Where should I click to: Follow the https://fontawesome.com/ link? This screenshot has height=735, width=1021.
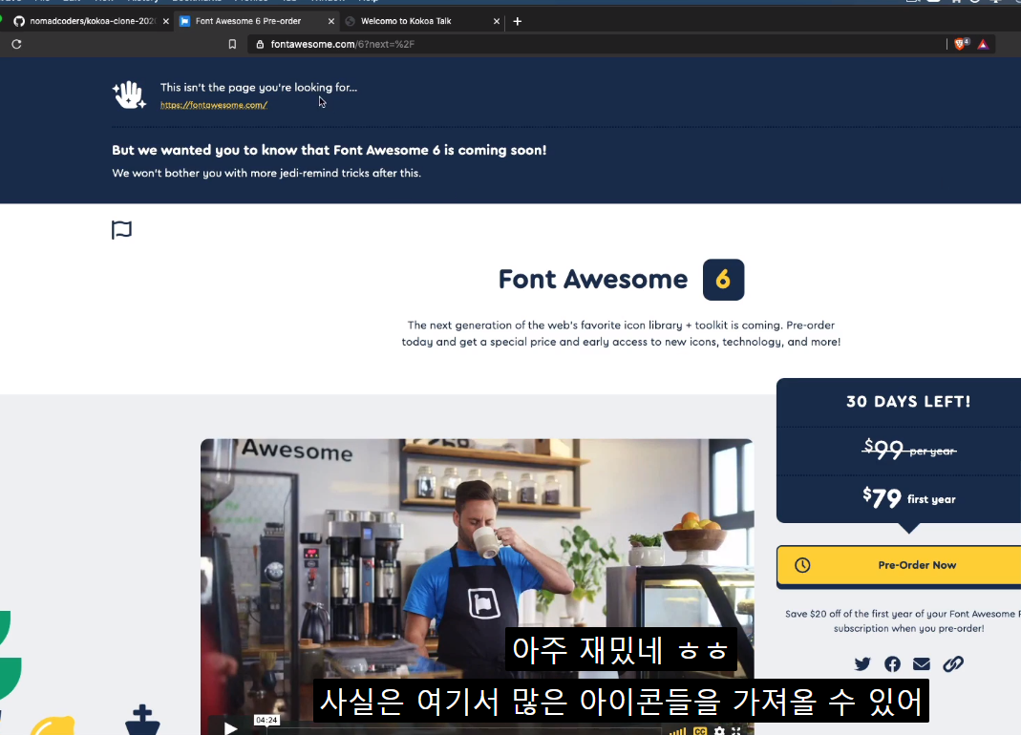pos(214,105)
